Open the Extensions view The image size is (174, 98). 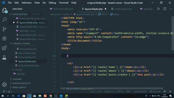tap(4, 48)
